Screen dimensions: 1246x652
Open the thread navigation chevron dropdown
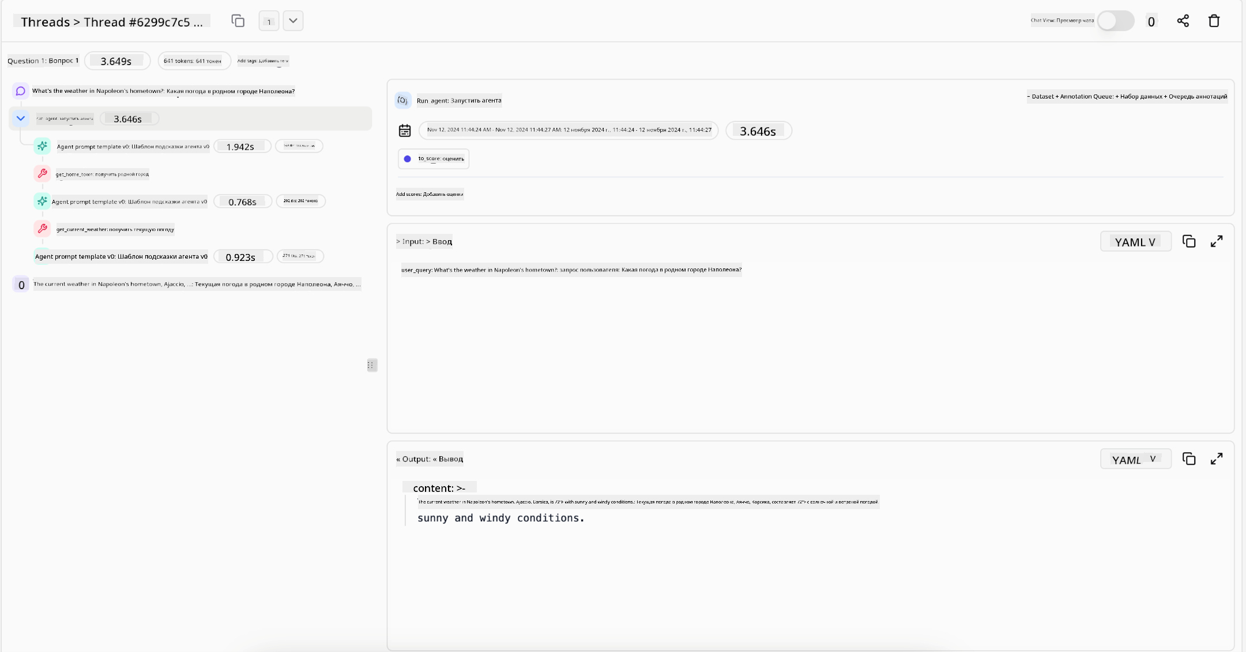coord(293,21)
